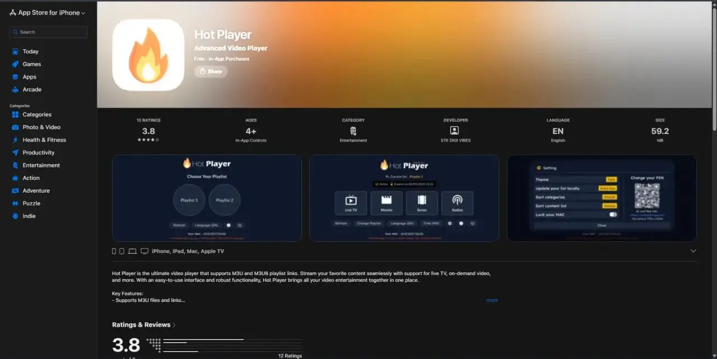Click 'more' to expand description

pos(492,300)
